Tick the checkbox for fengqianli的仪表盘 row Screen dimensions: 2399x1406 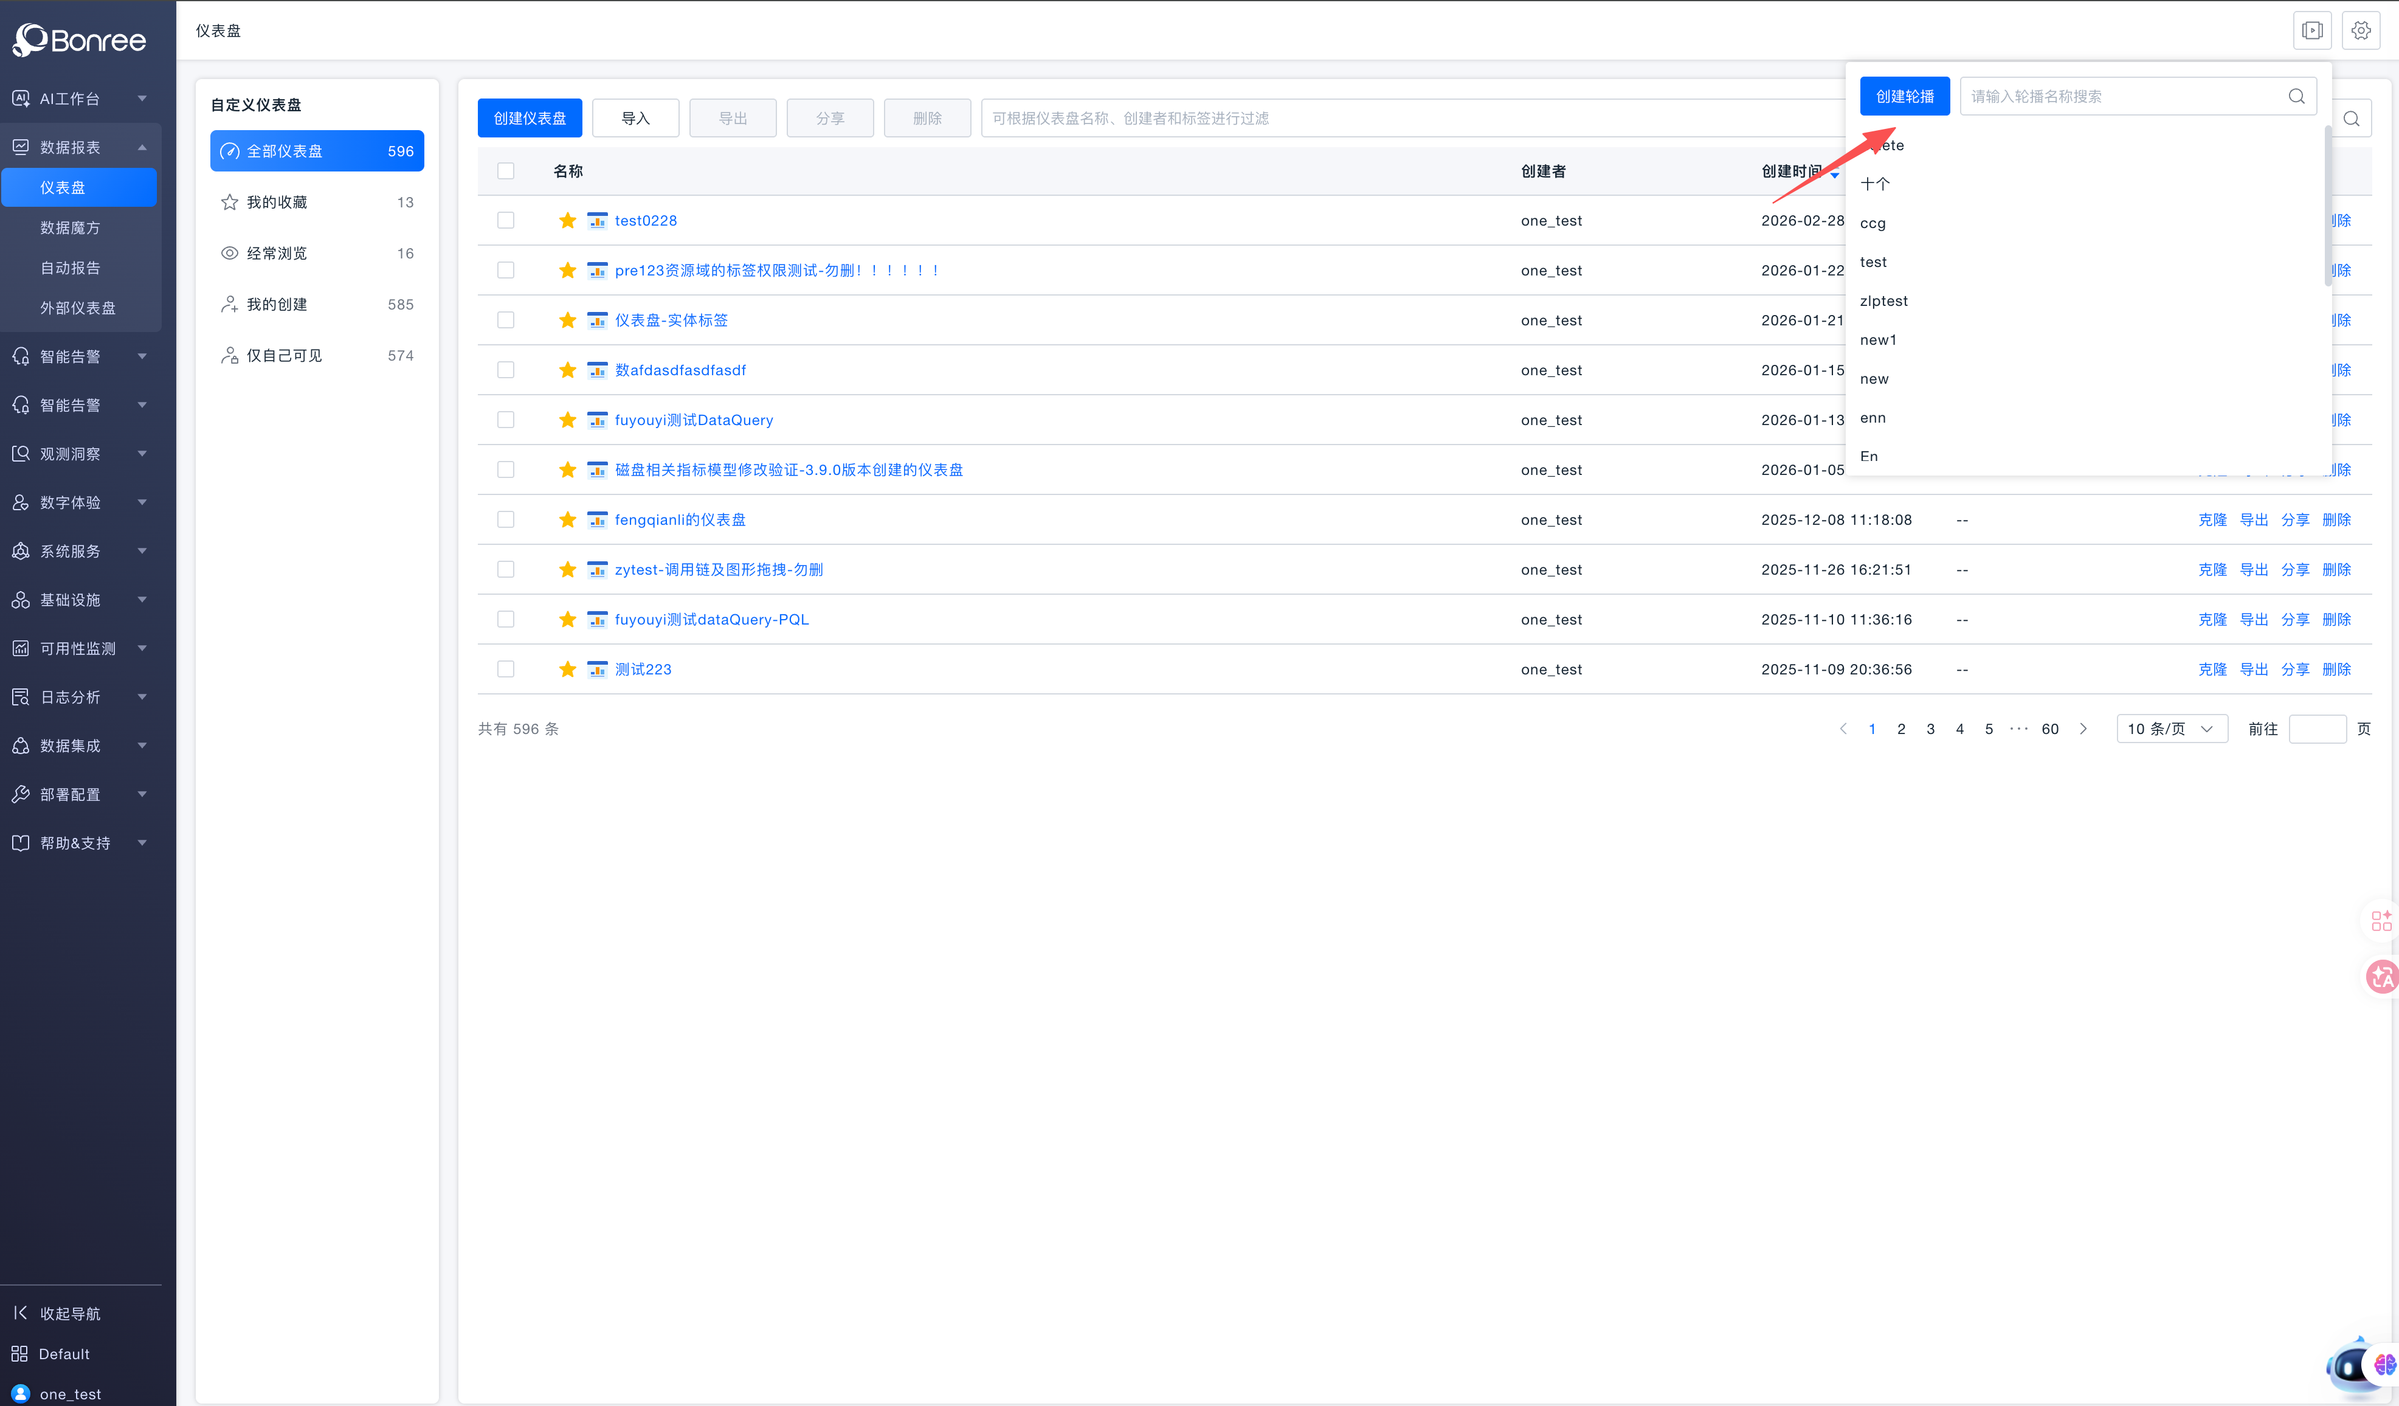tap(505, 519)
